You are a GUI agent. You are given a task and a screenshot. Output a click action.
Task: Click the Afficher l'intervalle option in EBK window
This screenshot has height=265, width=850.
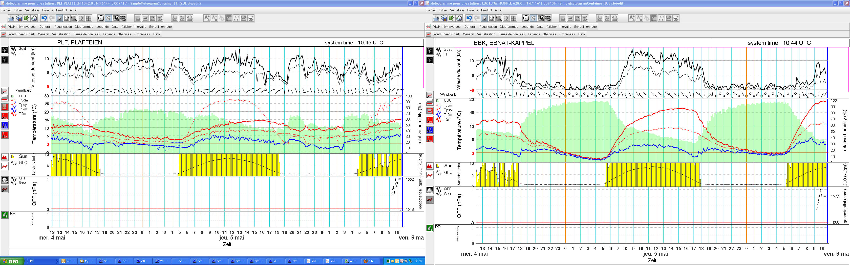559,27
